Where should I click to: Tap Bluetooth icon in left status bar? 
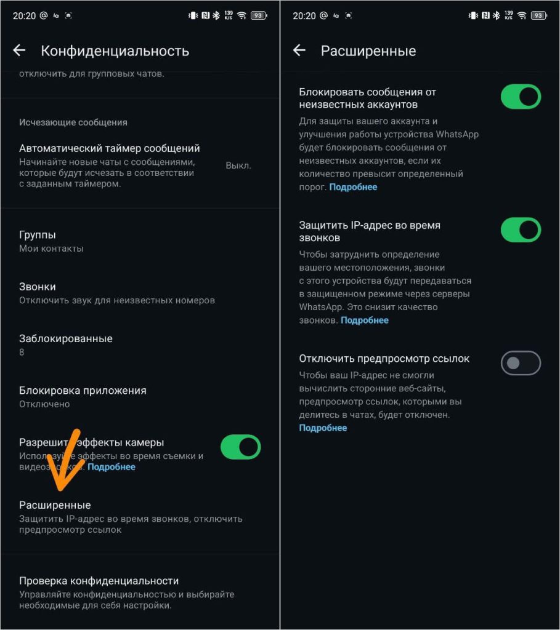tap(216, 15)
